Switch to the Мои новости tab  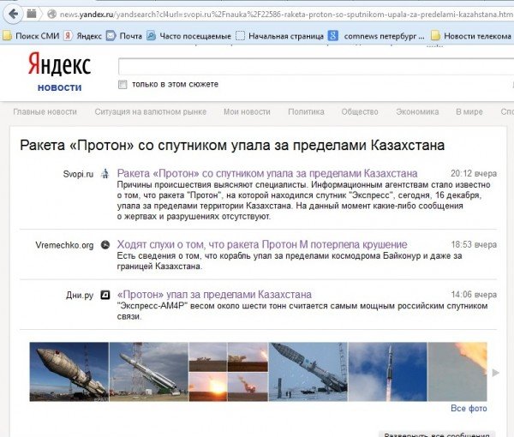point(247,111)
